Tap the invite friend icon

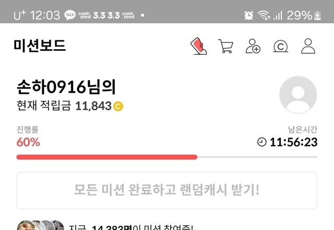(x=253, y=46)
